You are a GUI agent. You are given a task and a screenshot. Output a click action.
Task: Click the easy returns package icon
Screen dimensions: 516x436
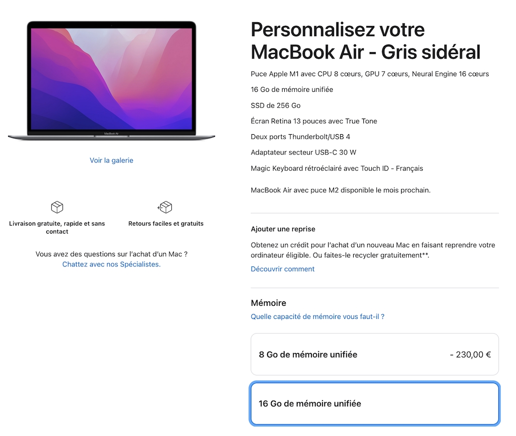(x=165, y=207)
